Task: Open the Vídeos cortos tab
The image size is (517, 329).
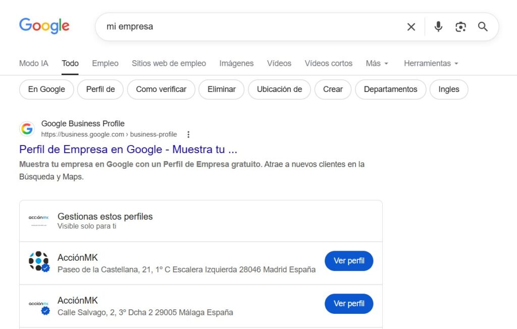Action: [328, 63]
